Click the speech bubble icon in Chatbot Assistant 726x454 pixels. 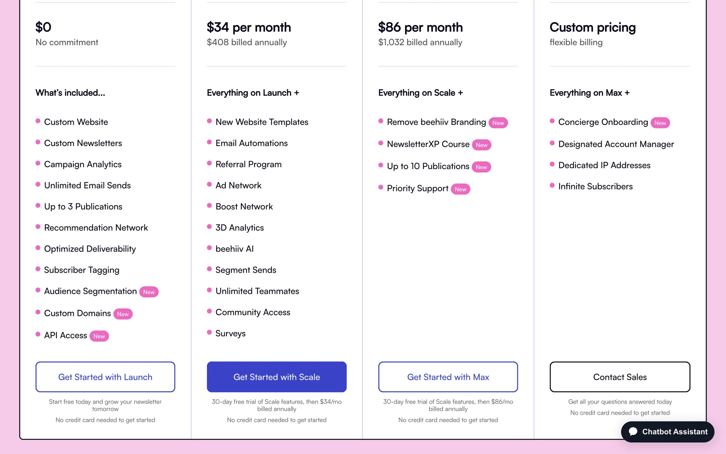pyautogui.click(x=633, y=432)
